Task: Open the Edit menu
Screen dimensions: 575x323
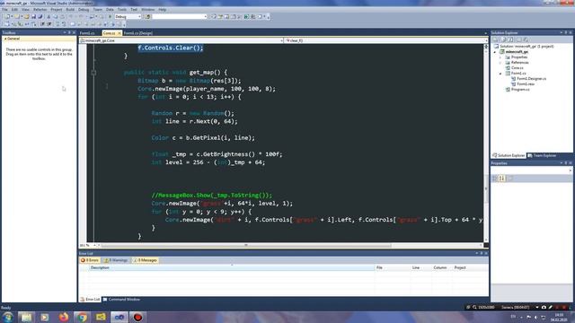Action: coord(14,10)
